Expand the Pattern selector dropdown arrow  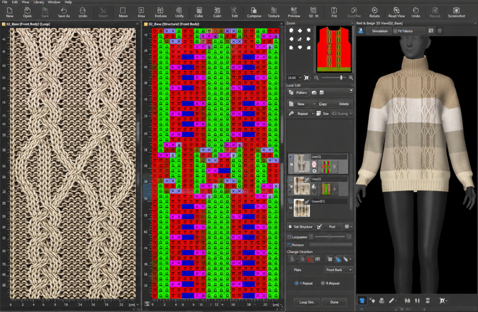point(351,91)
